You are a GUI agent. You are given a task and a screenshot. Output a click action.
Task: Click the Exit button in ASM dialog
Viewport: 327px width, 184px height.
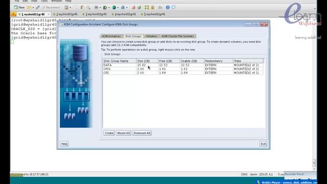pyautogui.click(x=263, y=144)
